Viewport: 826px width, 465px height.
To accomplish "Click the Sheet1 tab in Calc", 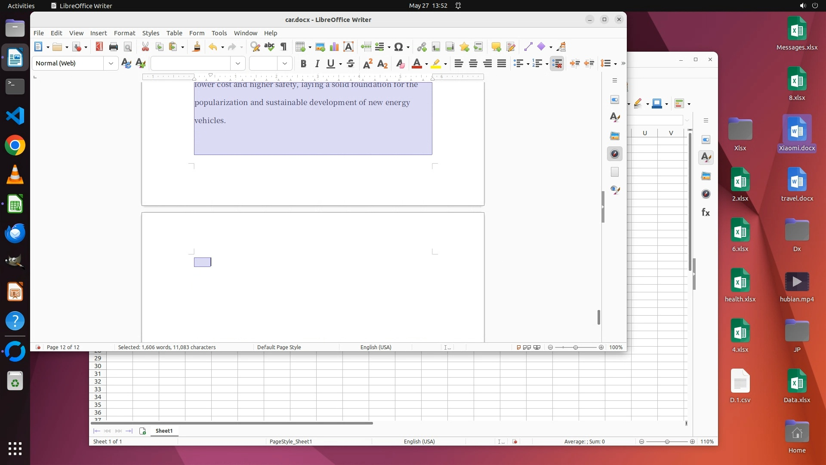I will click(164, 431).
